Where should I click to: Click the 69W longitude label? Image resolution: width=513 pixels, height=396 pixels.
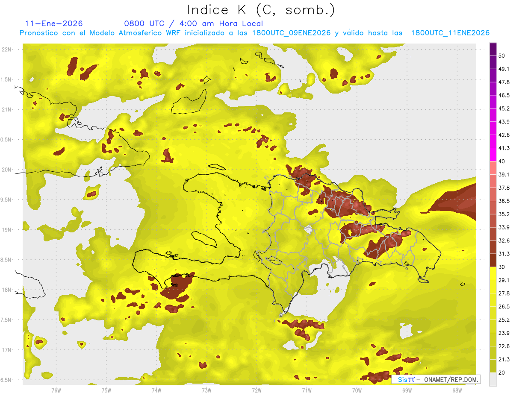(407, 390)
